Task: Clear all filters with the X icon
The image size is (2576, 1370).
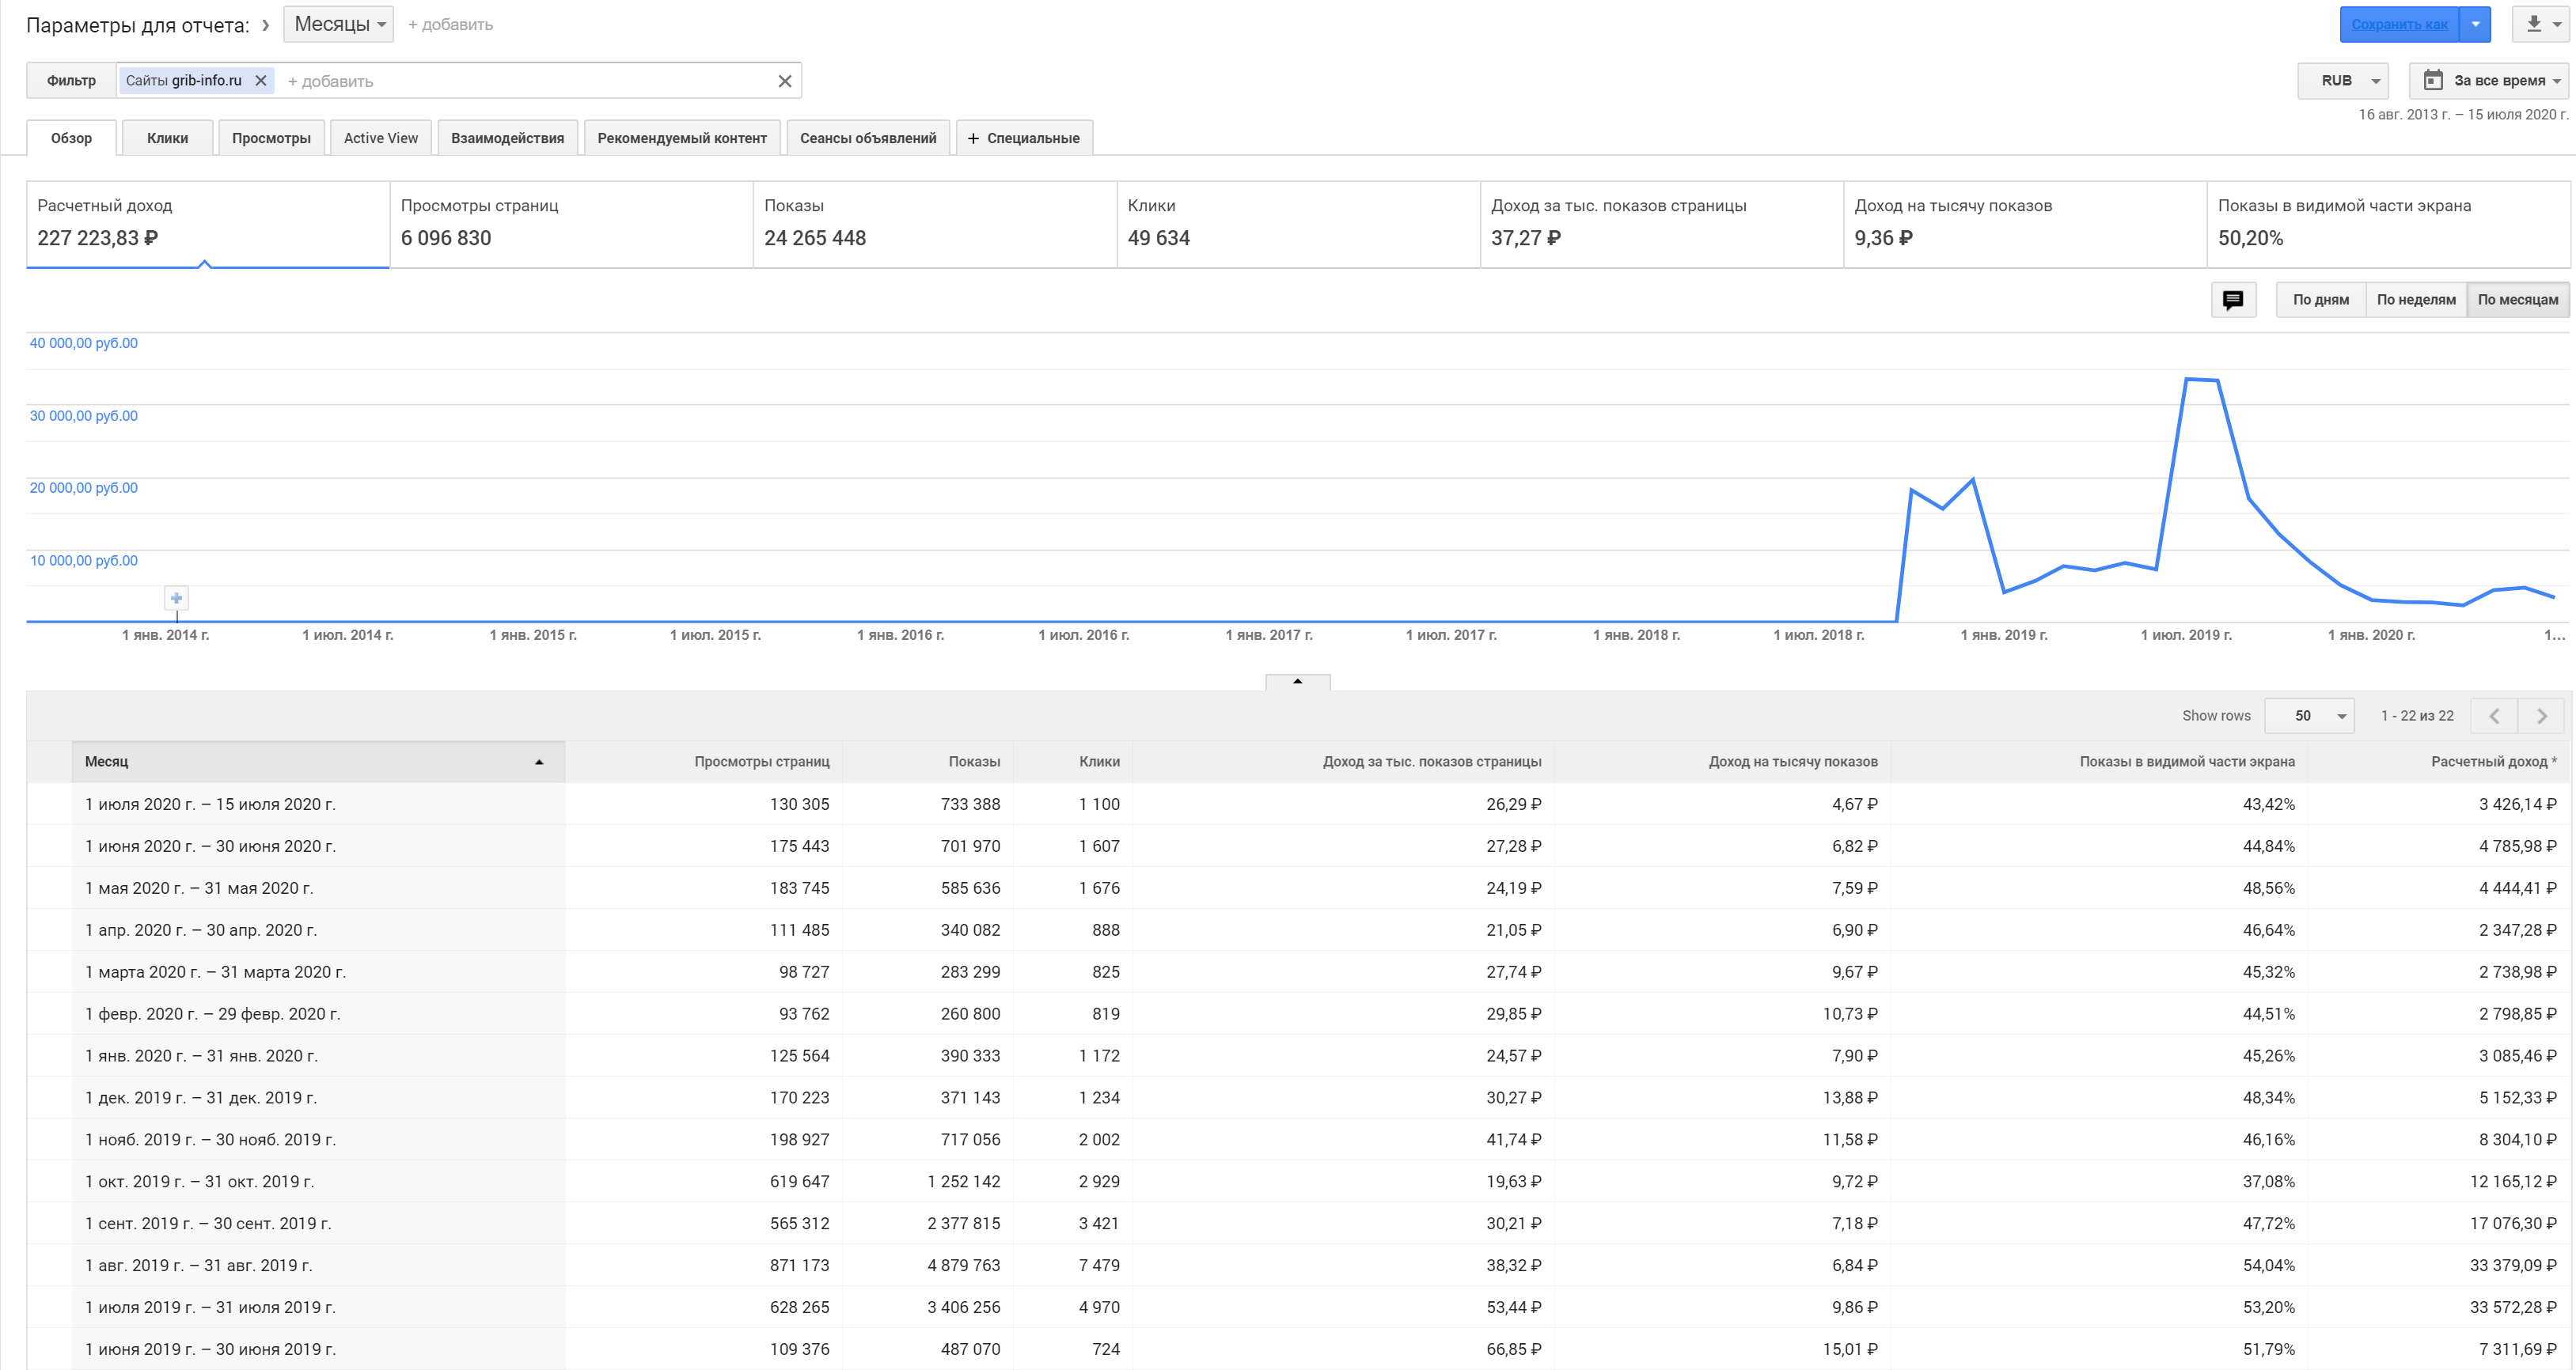Action: 785,81
